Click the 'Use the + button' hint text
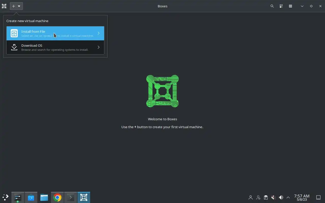Image resolution: width=325 pixels, height=203 pixels. (162, 127)
